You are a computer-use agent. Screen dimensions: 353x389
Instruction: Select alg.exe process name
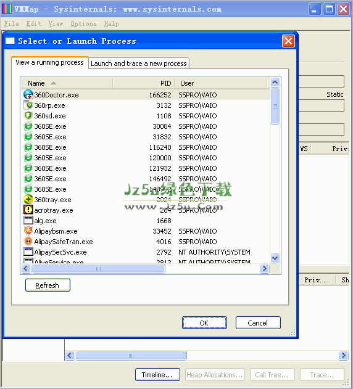click(x=45, y=221)
